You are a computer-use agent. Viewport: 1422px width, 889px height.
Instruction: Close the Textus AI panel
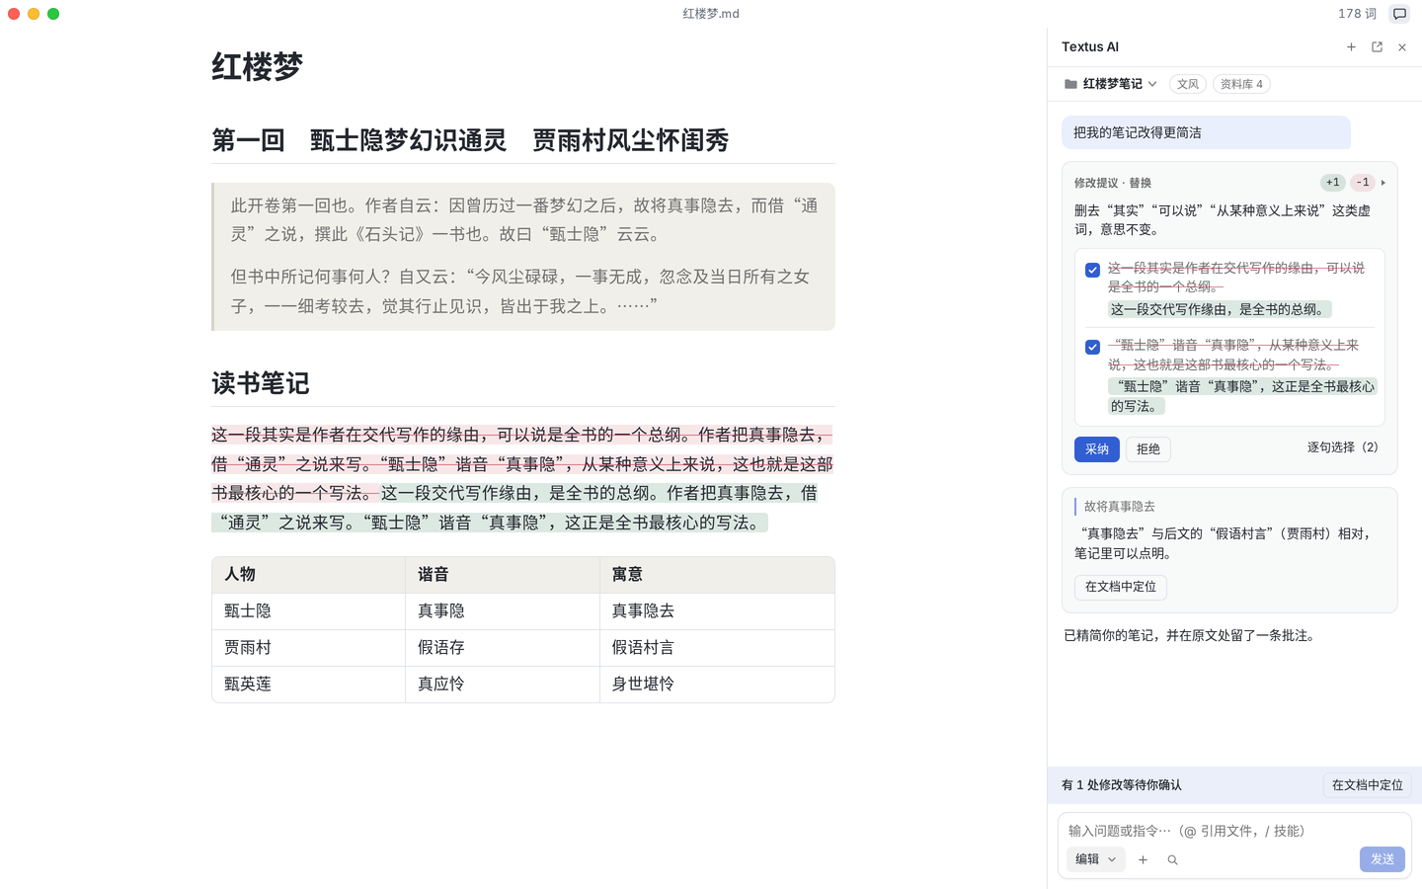pyautogui.click(x=1402, y=47)
